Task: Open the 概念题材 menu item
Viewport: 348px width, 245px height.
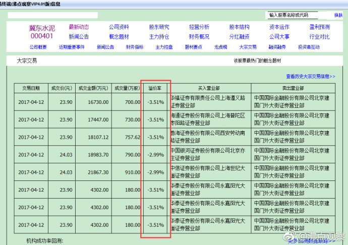Action: click(x=119, y=37)
